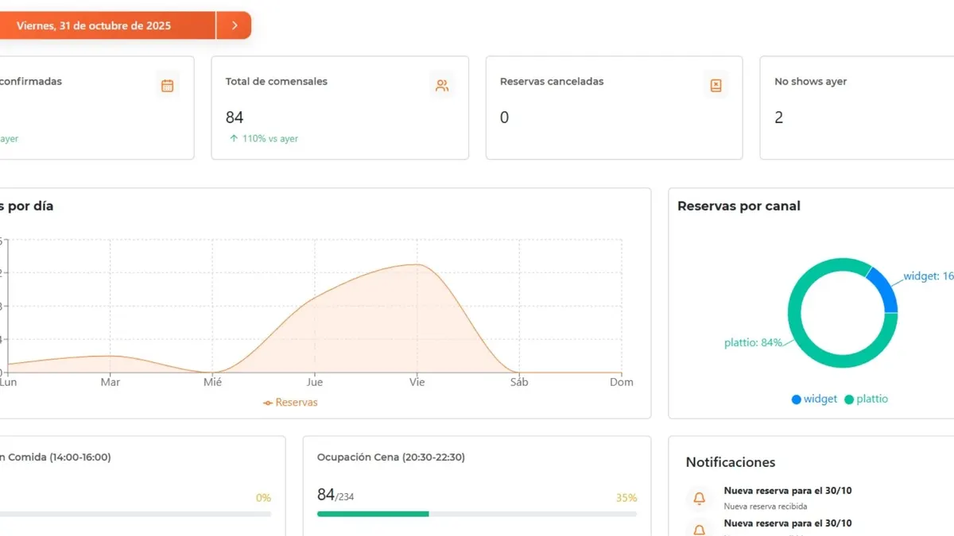Screen dimensions: 954x536
Task: Click '110% vs ayer' trend text
Action: [270, 139]
